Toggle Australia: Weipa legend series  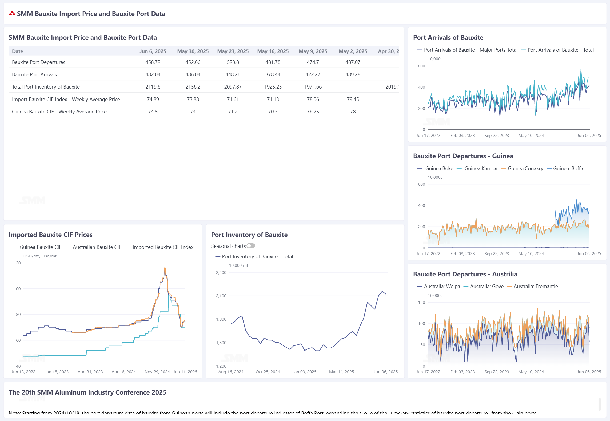click(439, 286)
